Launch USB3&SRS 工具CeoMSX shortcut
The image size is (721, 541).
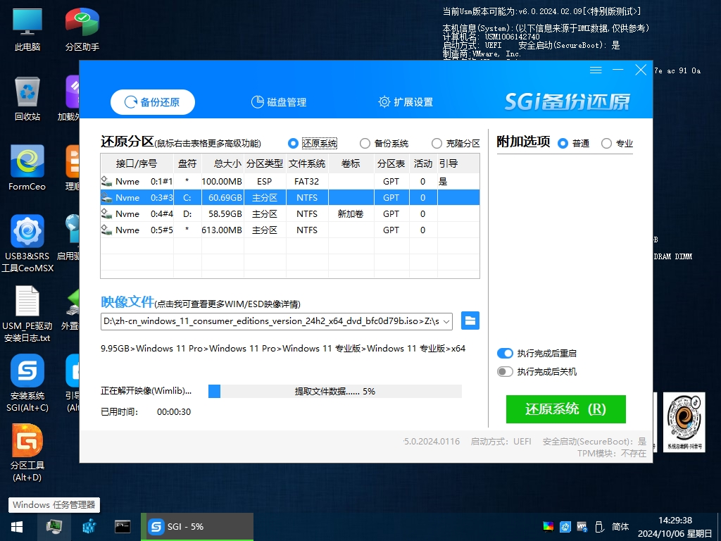pyautogui.click(x=27, y=244)
